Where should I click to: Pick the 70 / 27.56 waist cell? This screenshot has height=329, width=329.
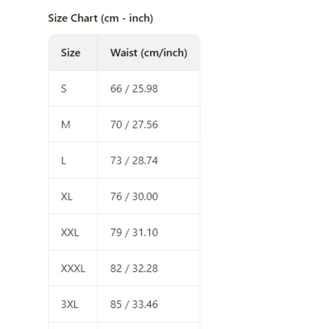pyautogui.click(x=134, y=125)
